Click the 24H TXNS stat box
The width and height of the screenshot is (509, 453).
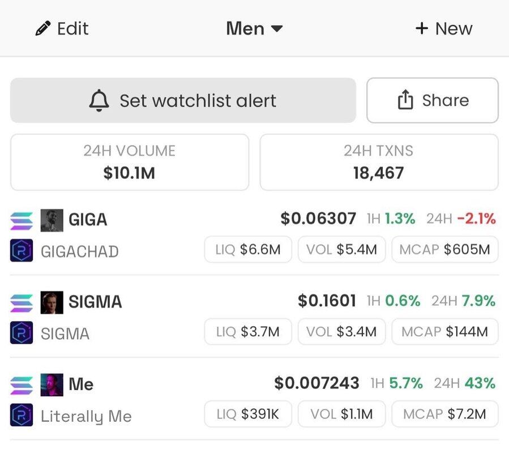[x=379, y=162]
